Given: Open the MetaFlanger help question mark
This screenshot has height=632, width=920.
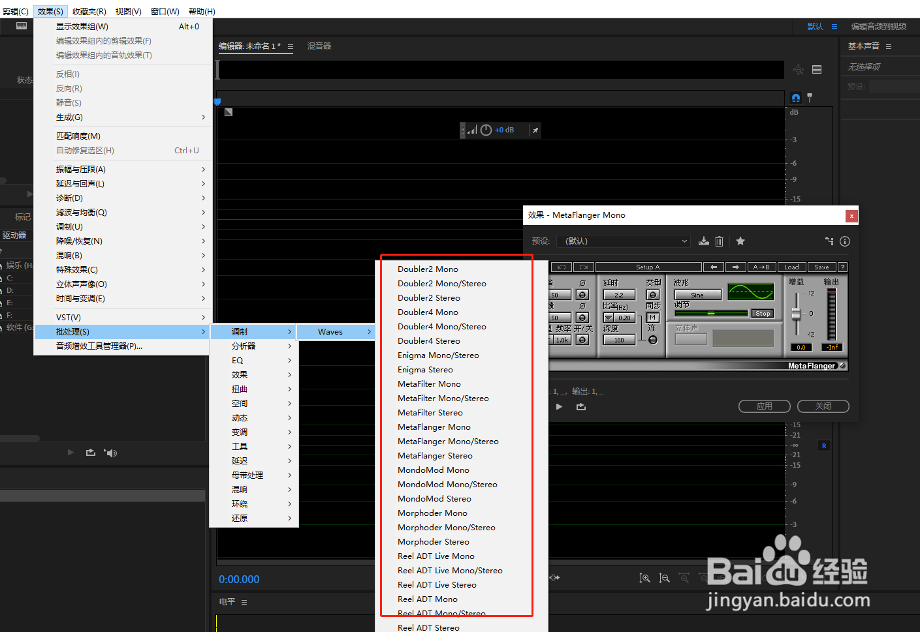Looking at the screenshot, I should point(843,267).
